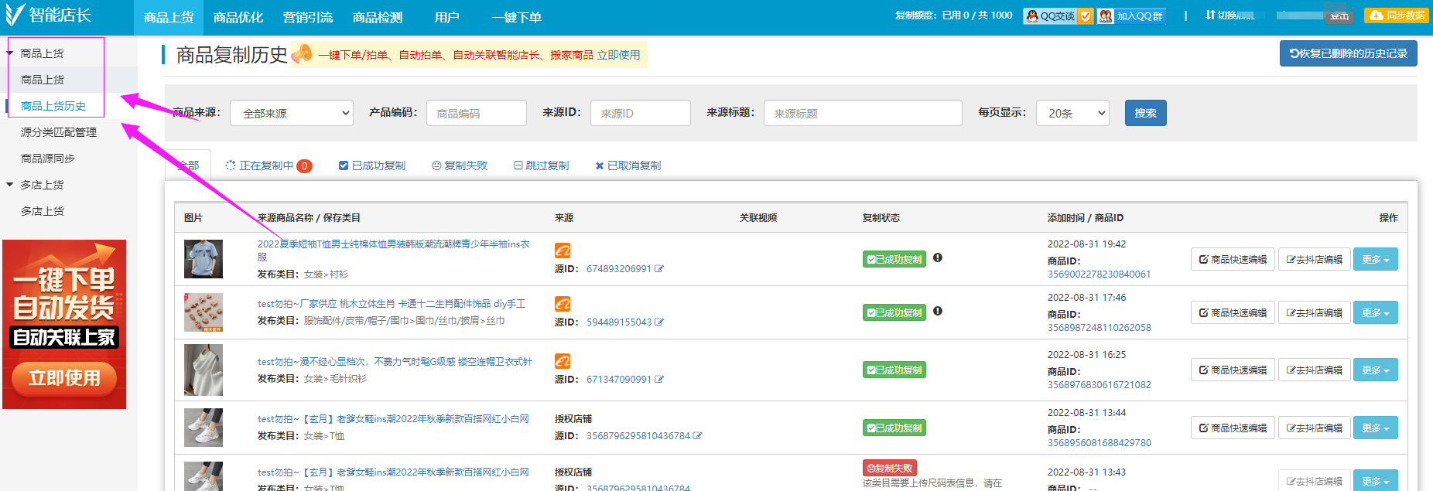
Task: Click the 来源标题 input field
Action: pyautogui.click(x=862, y=114)
